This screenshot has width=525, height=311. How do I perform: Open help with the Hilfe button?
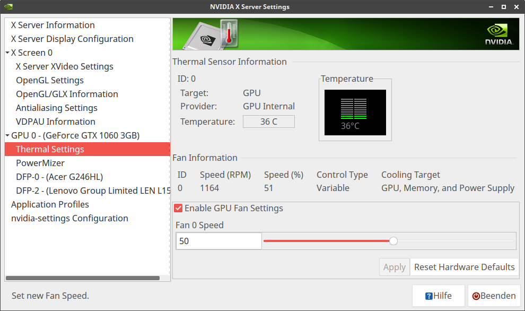coord(438,296)
